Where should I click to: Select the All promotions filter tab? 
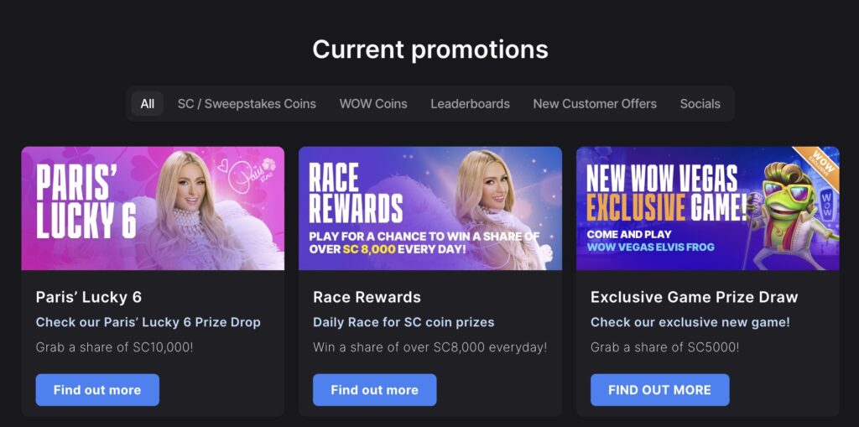tap(148, 104)
